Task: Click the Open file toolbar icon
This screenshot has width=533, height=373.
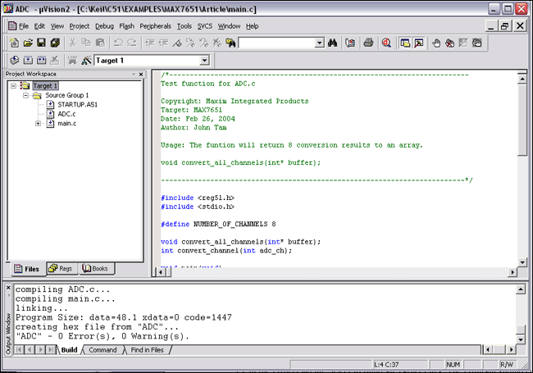Action: pyautogui.click(x=27, y=43)
